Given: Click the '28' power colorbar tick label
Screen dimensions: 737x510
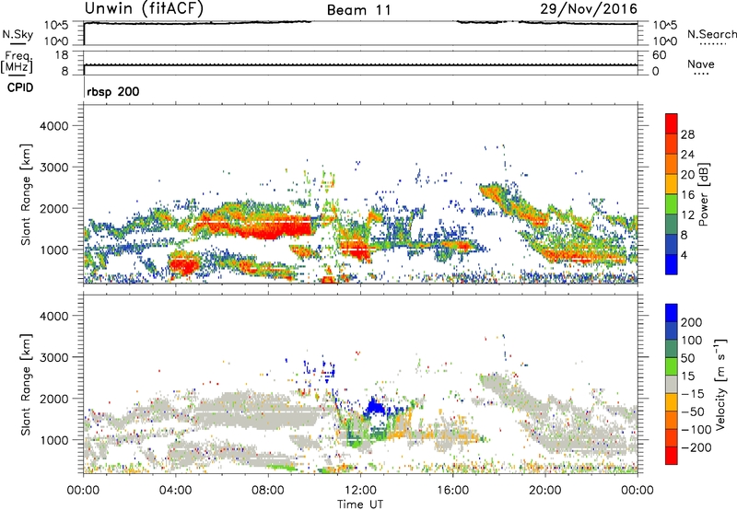Looking at the screenshot, I should point(687,134).
